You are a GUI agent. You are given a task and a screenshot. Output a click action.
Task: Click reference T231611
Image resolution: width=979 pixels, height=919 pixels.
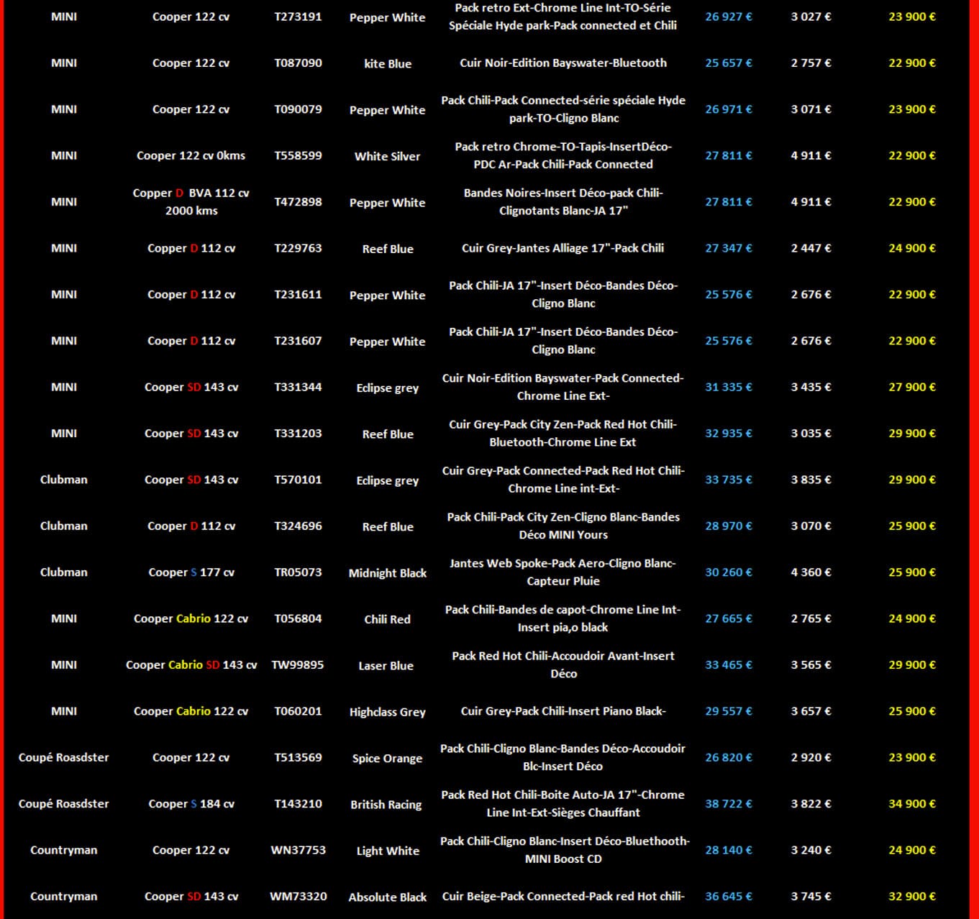pos(298,294)
